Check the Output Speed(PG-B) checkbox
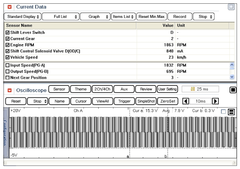Viewport: 240px width, 169px height. pyautogui.click(x=7, y=71)
